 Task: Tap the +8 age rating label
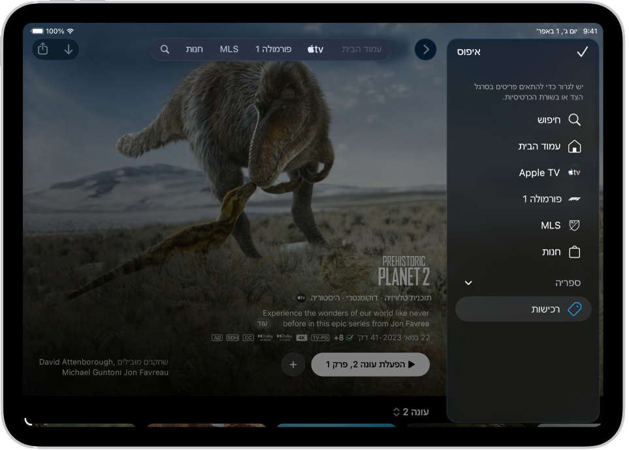(338, 338)
